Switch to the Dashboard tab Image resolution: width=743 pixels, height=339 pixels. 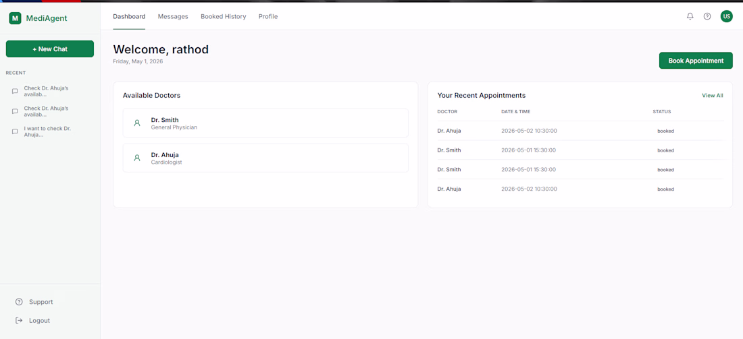[129, 17]
